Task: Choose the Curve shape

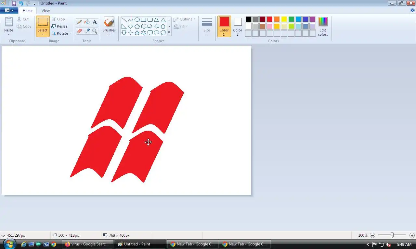Action: coord(130,20)
